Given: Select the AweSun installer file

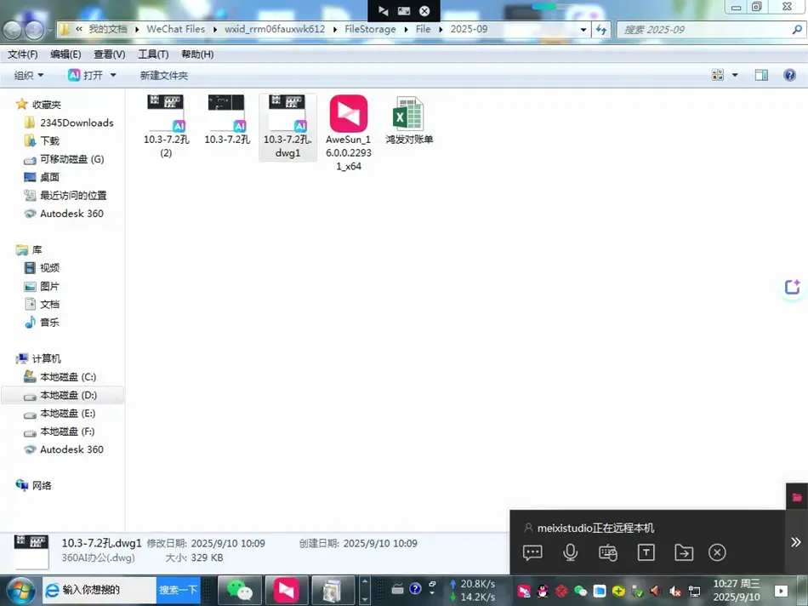Looking at the screenshot, I should tap(349, 133).
